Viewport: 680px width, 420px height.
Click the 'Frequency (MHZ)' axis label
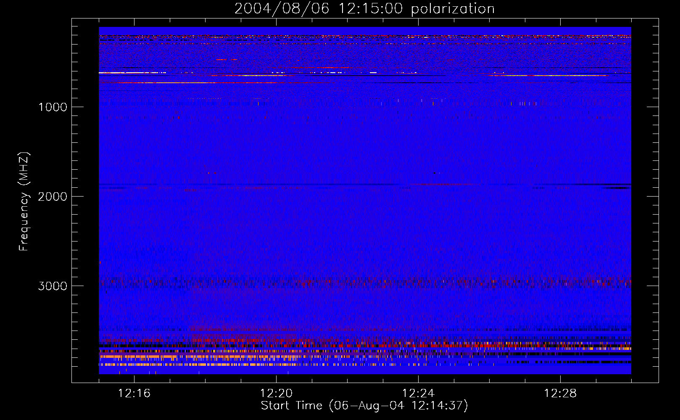click(24, 202)
